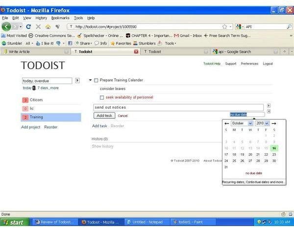
Task: Open the All dropdown in StumbleUpon bar
Action: click(x=29, y=44)
